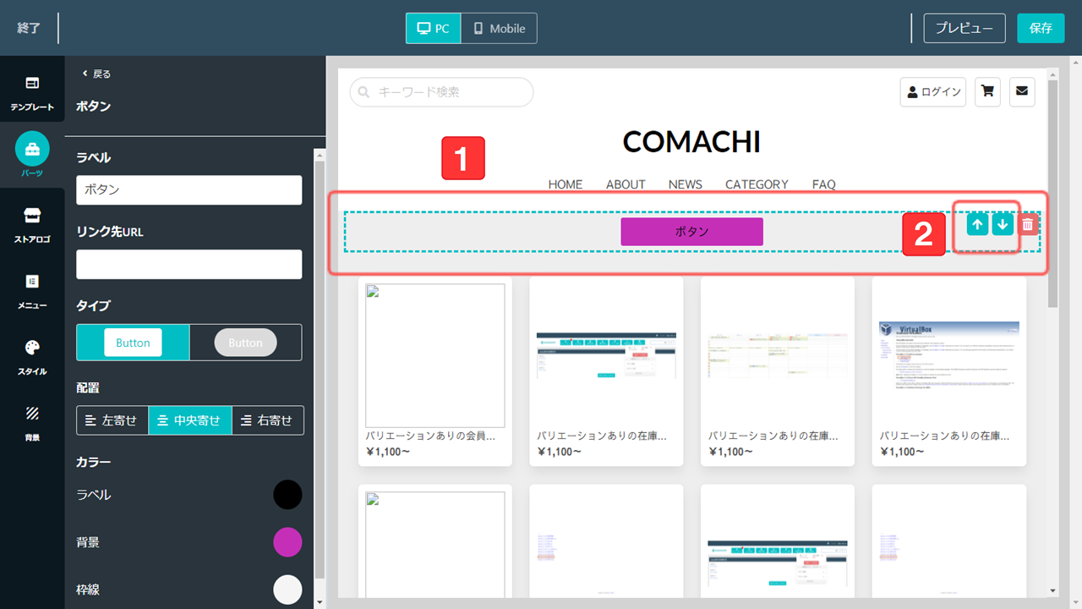
Task: Set alignment to 左寄せ
Action: click(112, 420)
